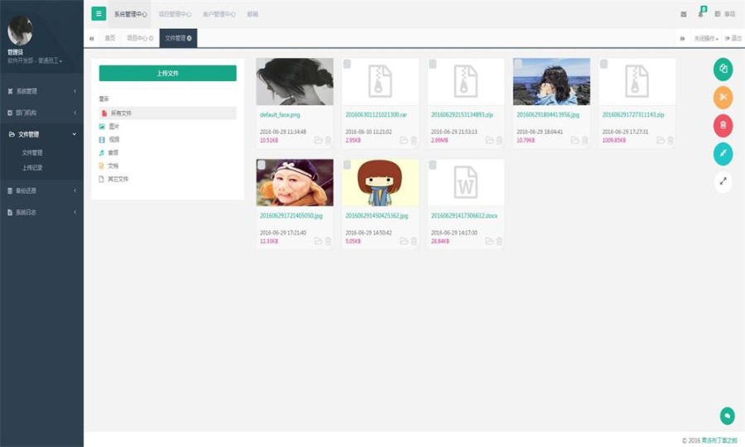Click the notification bell in top bar
Image resolution: width=745 pixels, height=447 pixels.
point(701,14)
